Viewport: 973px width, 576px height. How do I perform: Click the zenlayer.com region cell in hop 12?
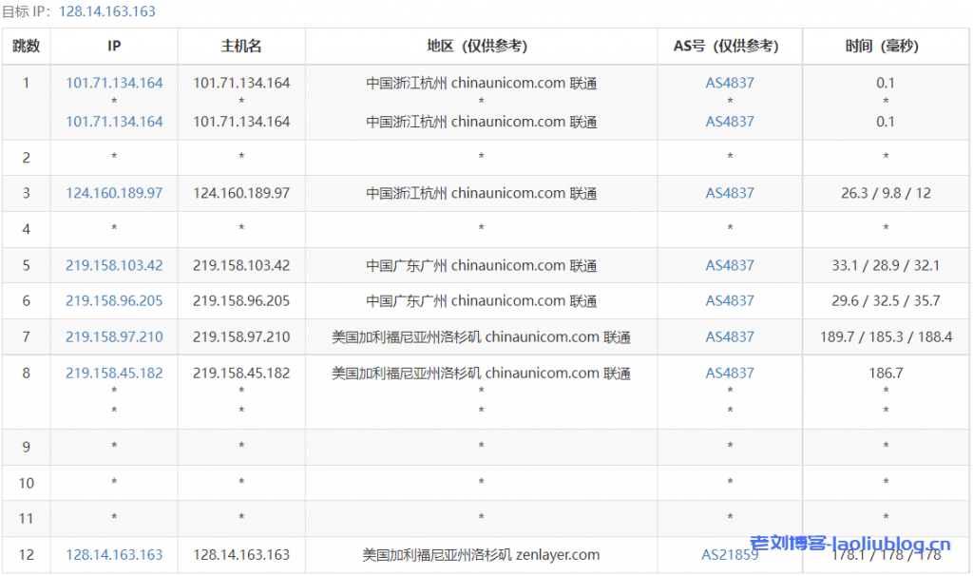pyautogui.click(x=481, y=554)
